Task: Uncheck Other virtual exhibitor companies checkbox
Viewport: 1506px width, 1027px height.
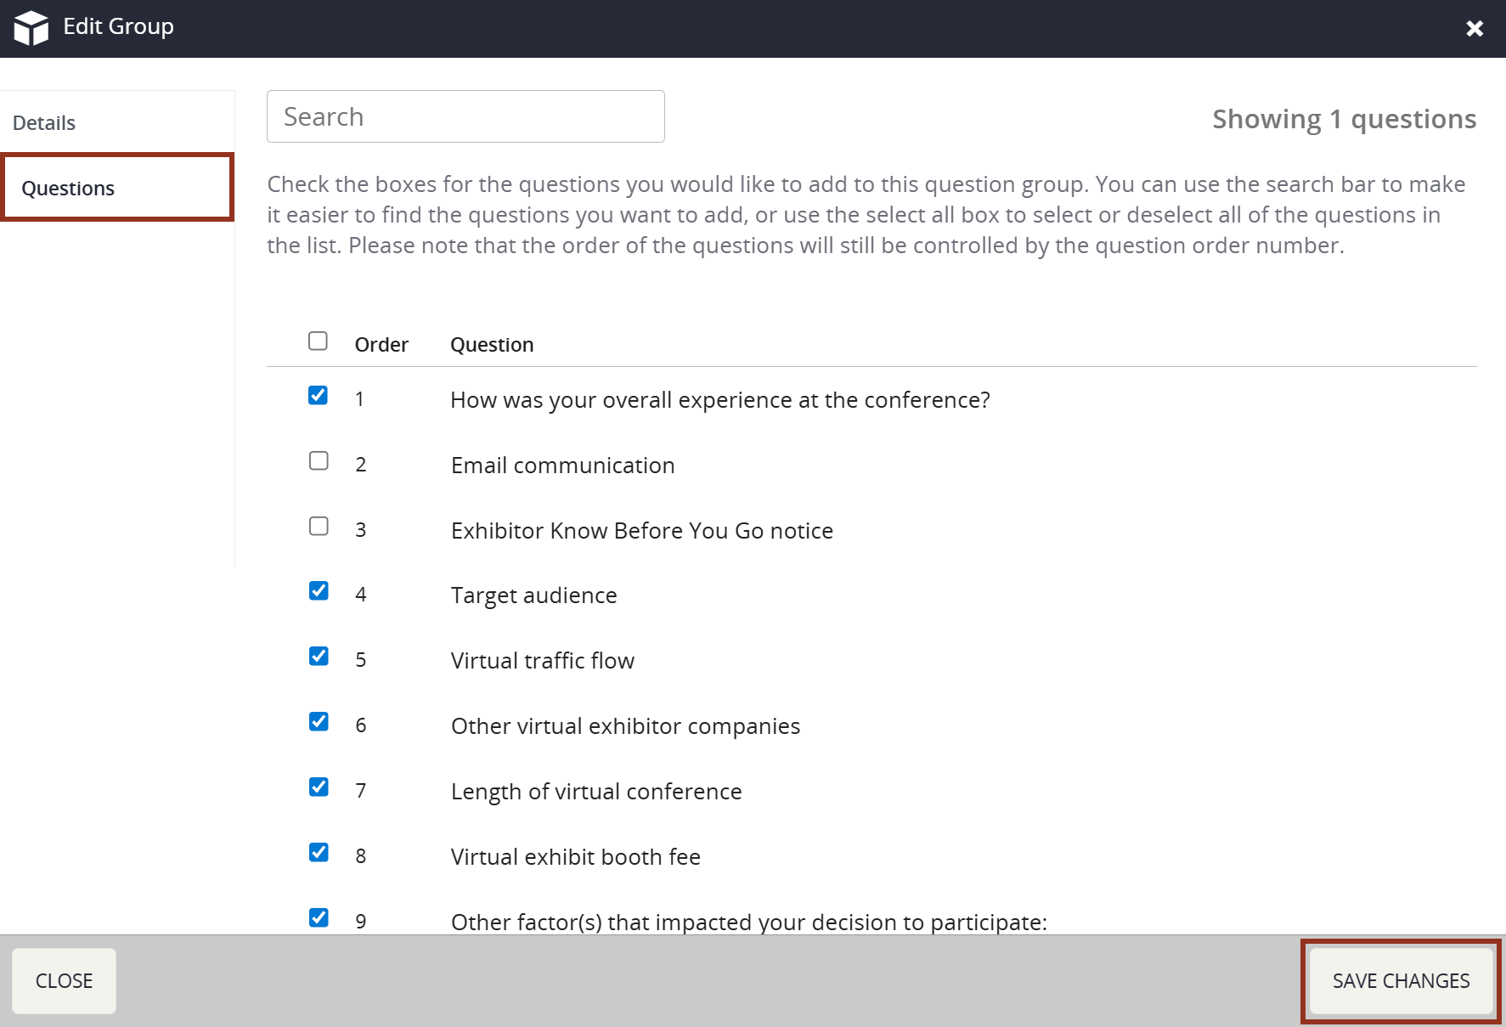Action: click(319, 721)
